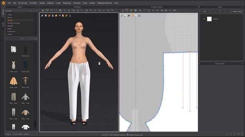Open the Library panel header dropdown
The width and height of the screenshot is (245, 137).
point(29,7)
